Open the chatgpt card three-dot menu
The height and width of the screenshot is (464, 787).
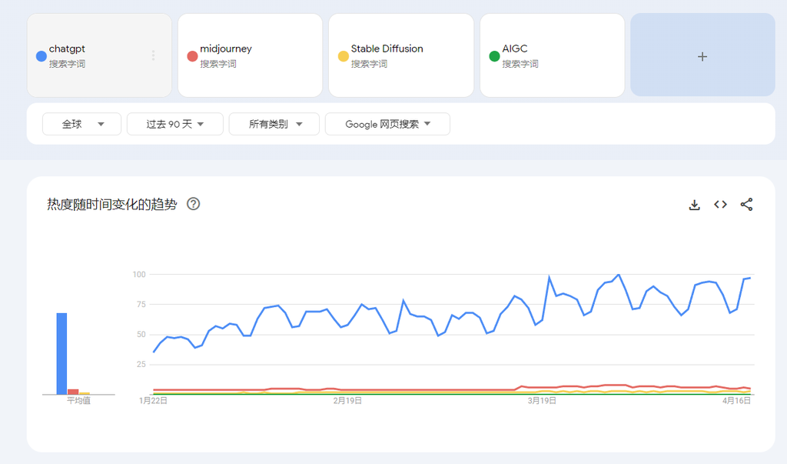[x=153, y=55]
